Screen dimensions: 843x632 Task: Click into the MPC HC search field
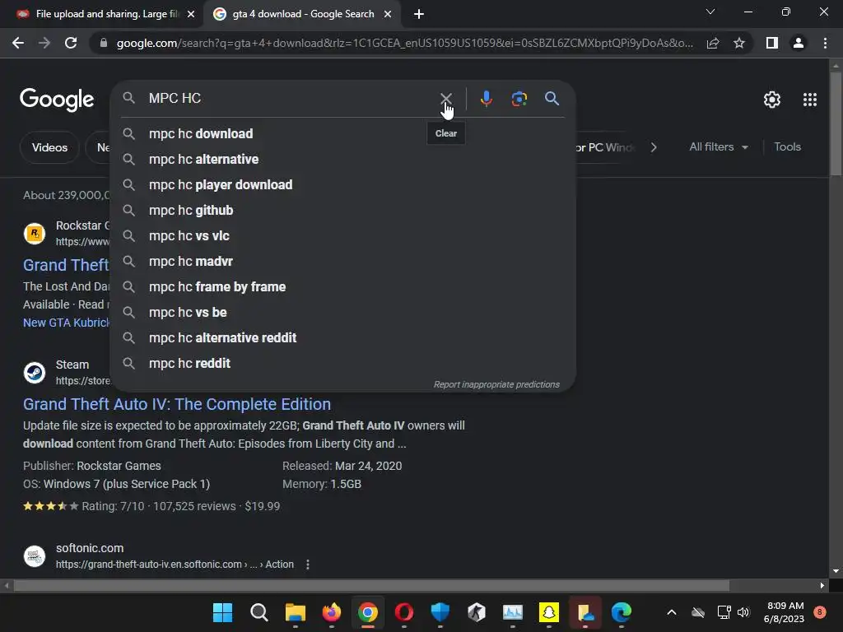(x=291, y=99)
